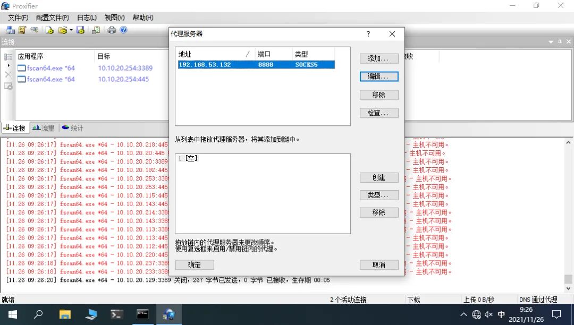Viewport: 574px width, 325px height.
Task: Open Proxy Servers toolbar icon
Action: pyautogui.click(x=11, y=30)
